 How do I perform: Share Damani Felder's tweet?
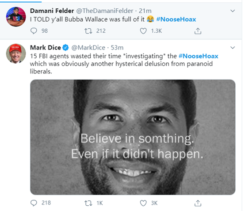(x=198, y=31)
